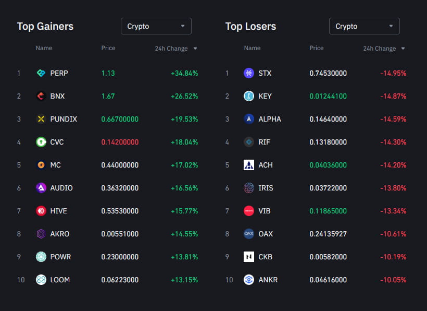Click KEY price 0.01244100
Image resolution: width=427 pixels, height=311 pixels.
coord(328,96)
